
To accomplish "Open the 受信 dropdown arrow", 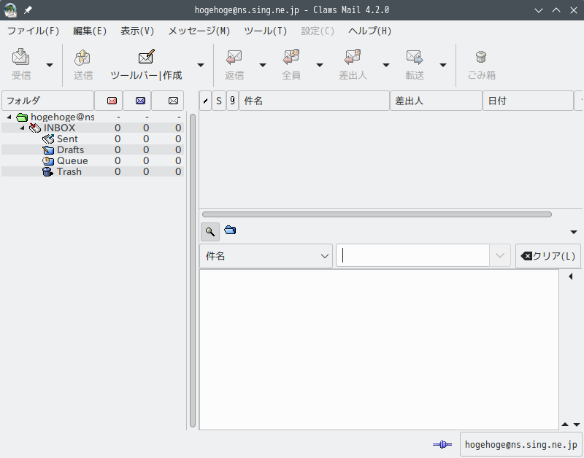I will coord(50,65).
